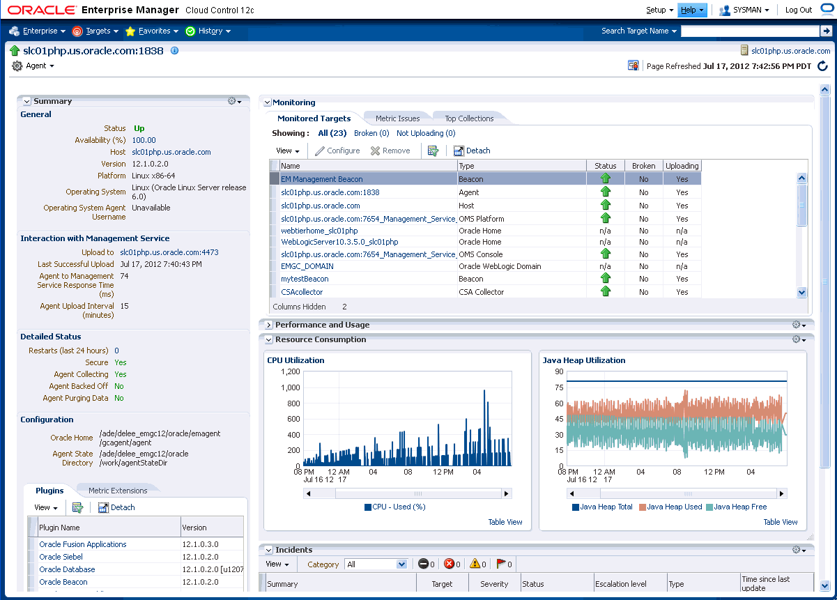
Task: Click the Monitored Targets table scrollbar down arrow
Action: coord(801,293)
